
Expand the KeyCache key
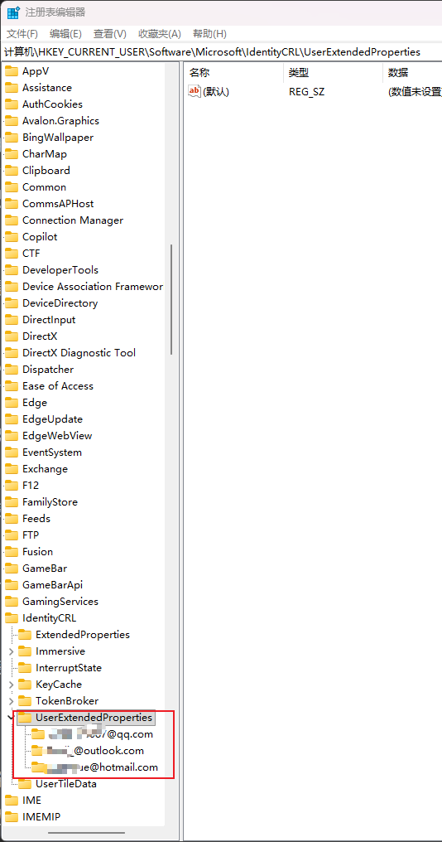point(11,685)
